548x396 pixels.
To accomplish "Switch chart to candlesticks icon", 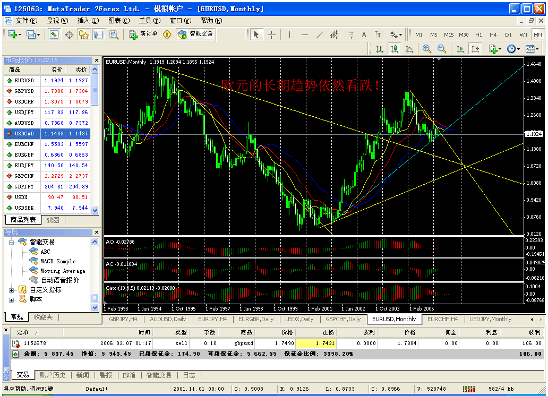I will [395, 49].
